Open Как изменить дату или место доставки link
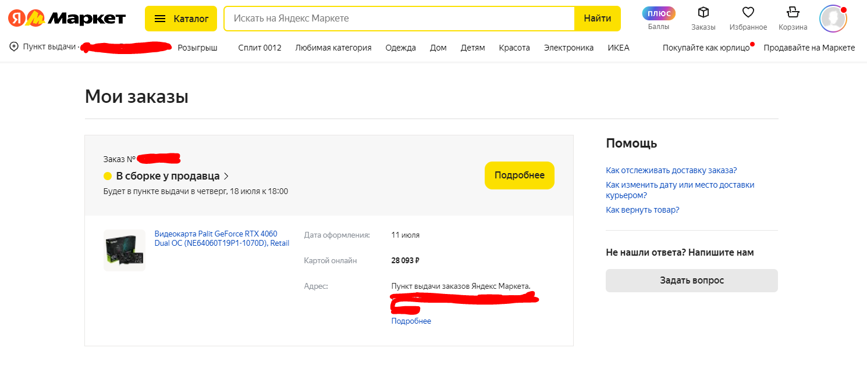Screen dimensions: 867x380 (680, 190)
